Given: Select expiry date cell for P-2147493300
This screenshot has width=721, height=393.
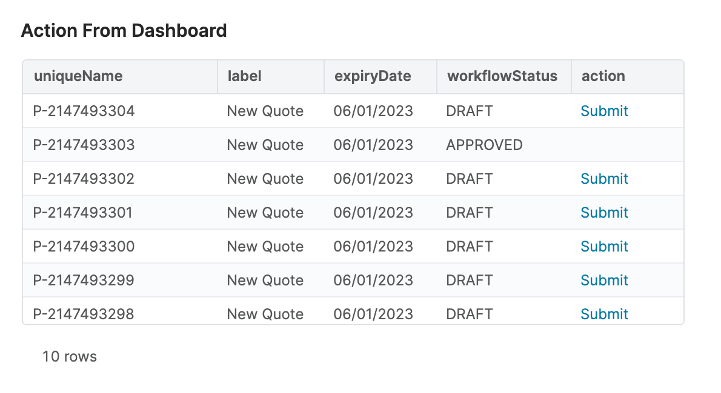Looking at the screenshot, I should [x=373, y=247].
